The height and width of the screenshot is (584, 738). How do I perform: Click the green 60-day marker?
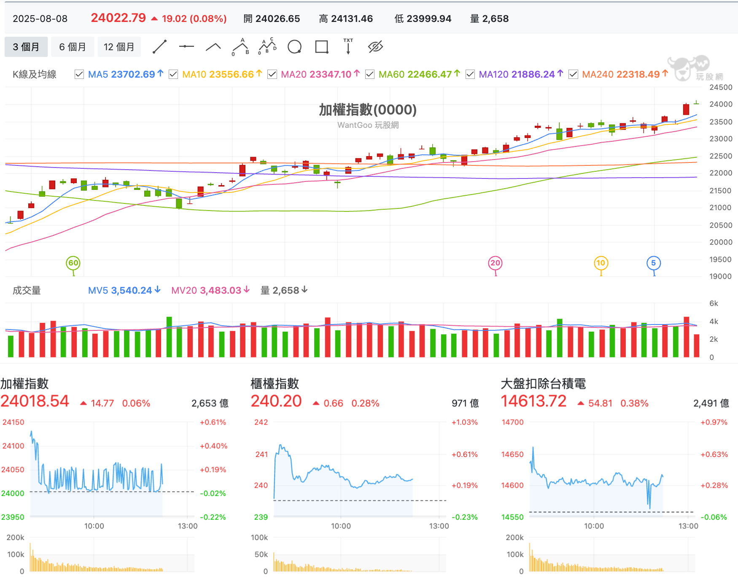click(x=73, y=263)
